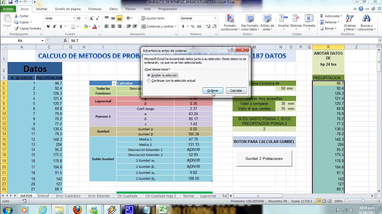Image resolution: width=382 pixels, height=214 pixels.
Task: Toggle underline formatting (S)
Action: click(61, 26)
